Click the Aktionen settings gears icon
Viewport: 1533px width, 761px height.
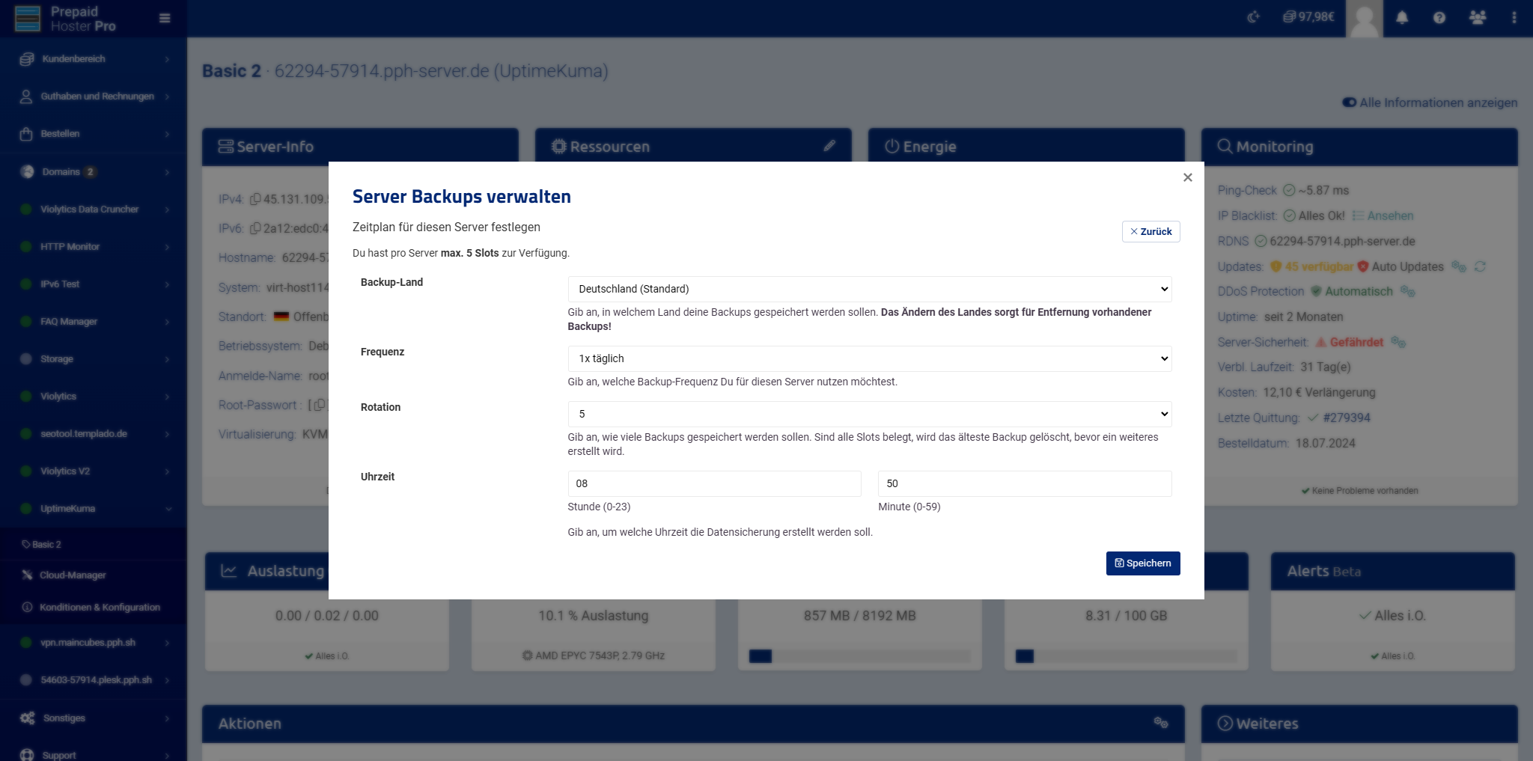click(1161, 722)
